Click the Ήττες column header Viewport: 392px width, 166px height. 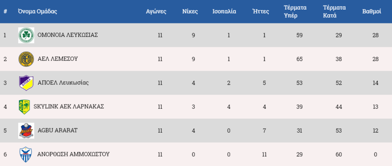click(261, 11)
